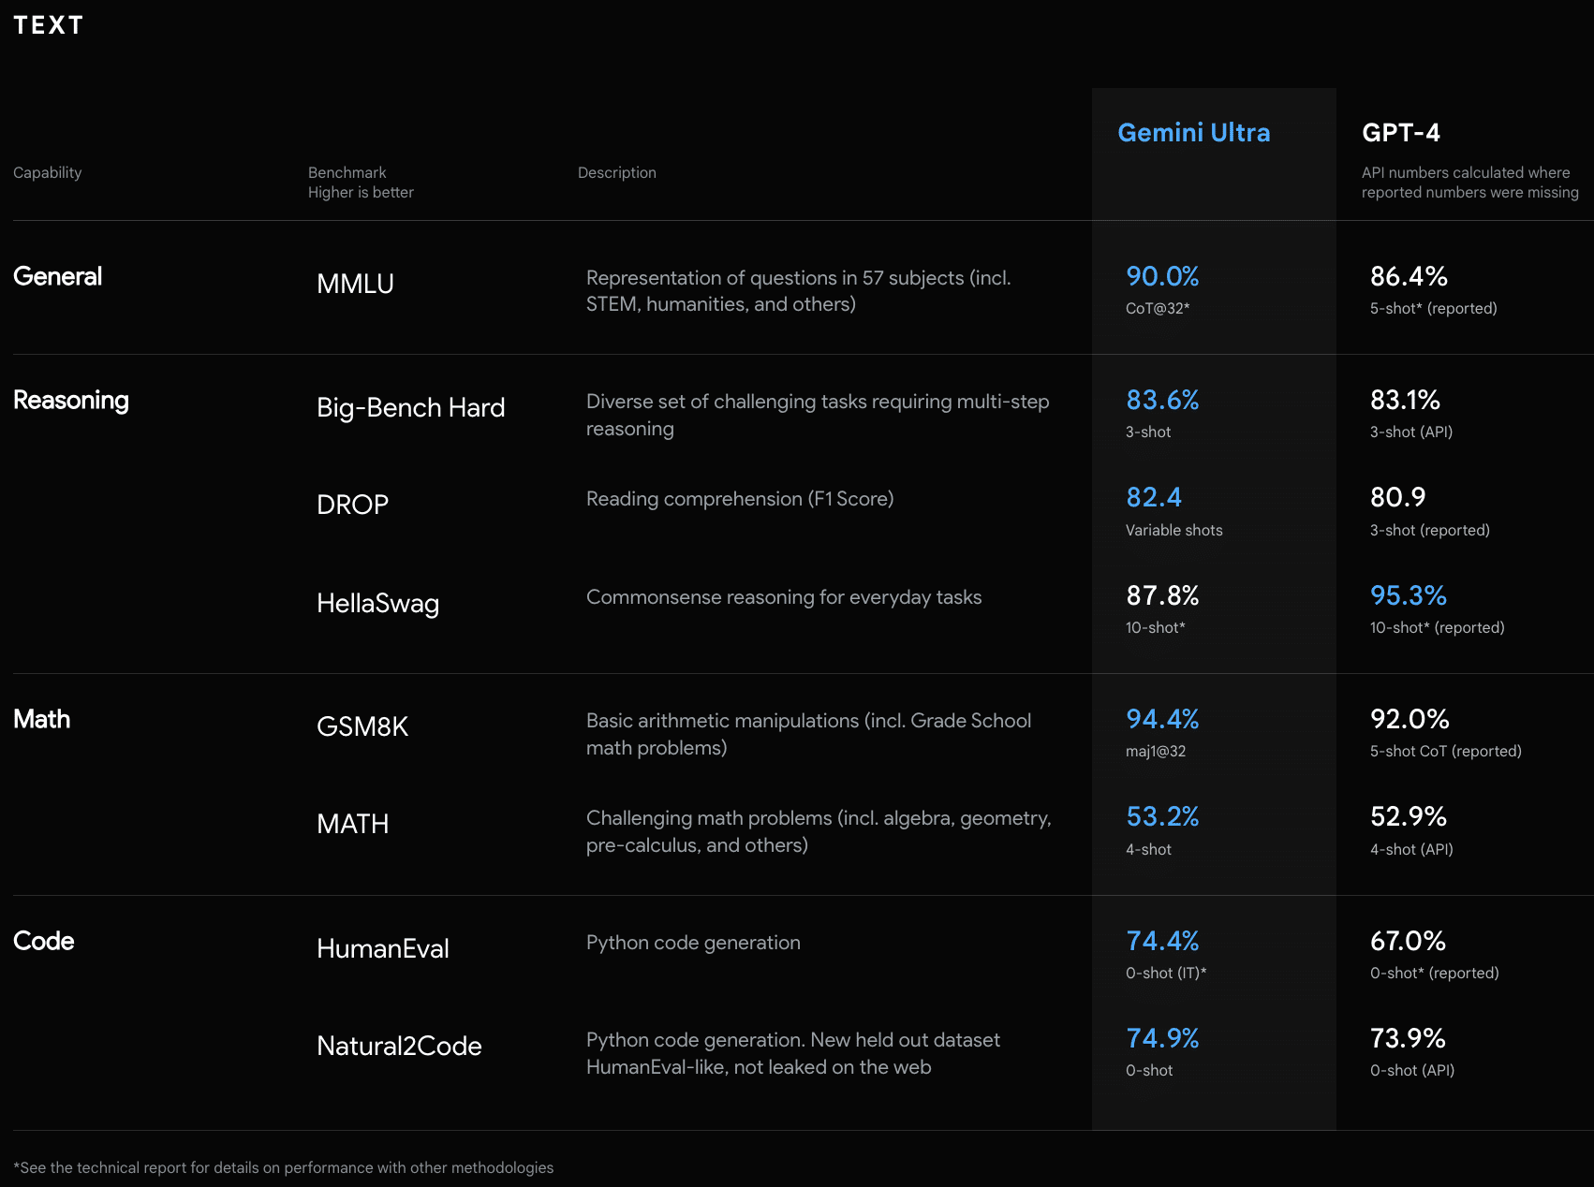The width and height of the screenshot is (1594, 1187).
Task: Select the MMLU benchmark name
Action: click(x=355, y=284)
